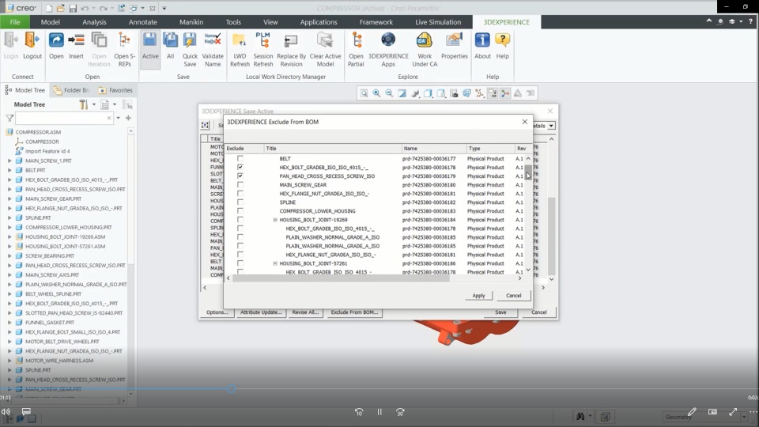Check Exclude box for COMPRESSOR_LOWER_HOUSING
This screenshot has height=427, width=759.
(240, 210)
